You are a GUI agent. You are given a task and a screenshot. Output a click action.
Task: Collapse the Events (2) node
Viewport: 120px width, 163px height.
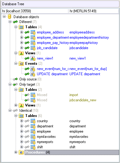(x=16, y=64)
